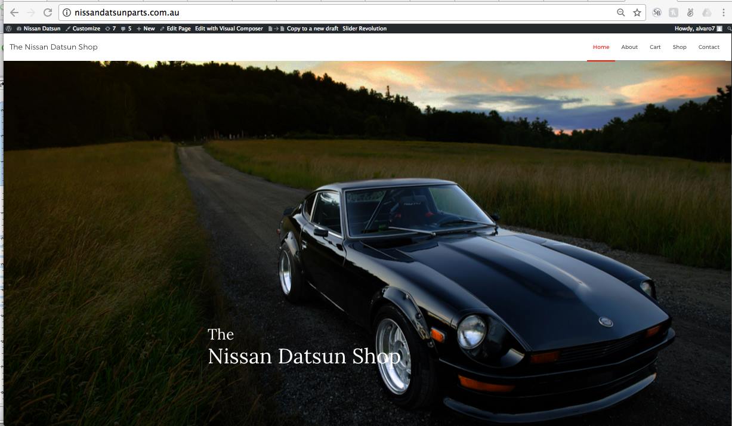Open the comments counter showing 5
Image resolution: width=732 pixels, height=426 pixels.
(126, 29)
